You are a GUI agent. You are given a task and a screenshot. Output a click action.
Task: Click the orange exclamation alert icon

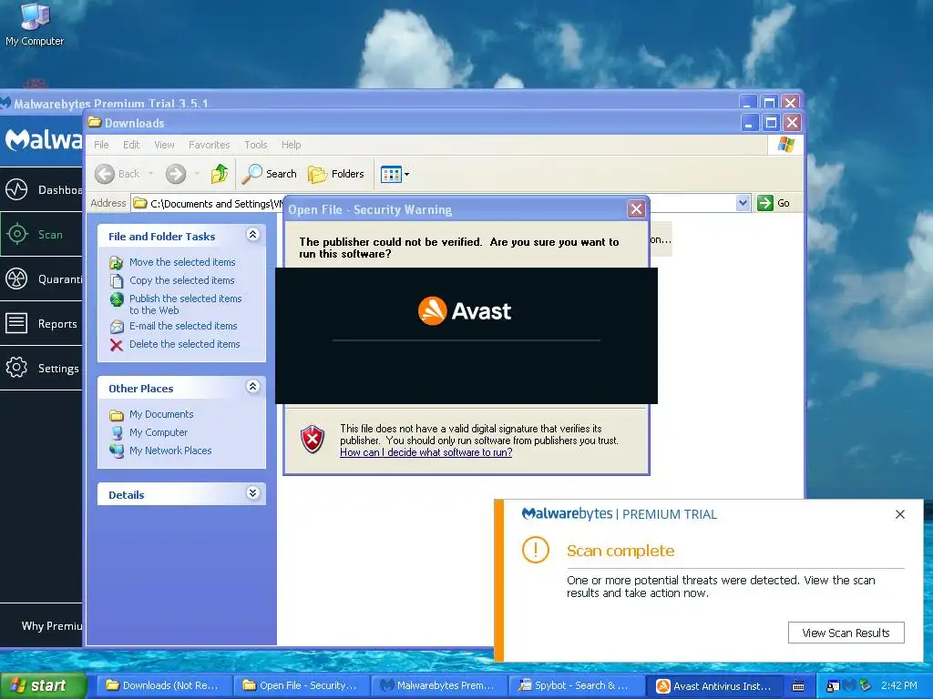[x=536, y=550]
